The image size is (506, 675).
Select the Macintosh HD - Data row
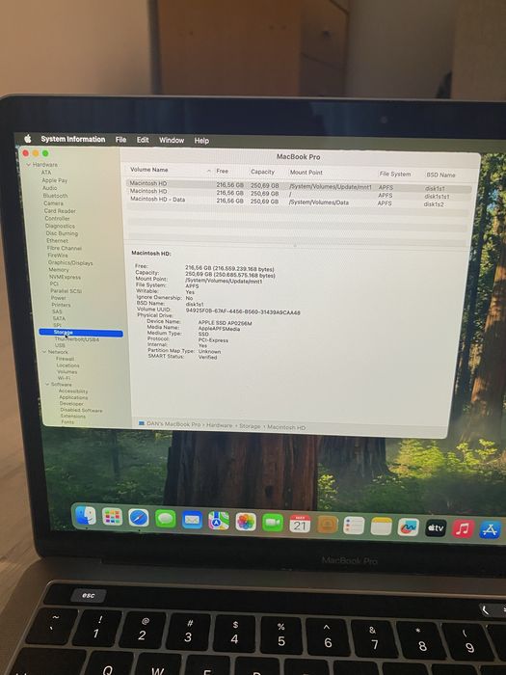pyautogui.click(x=299, y=201)
